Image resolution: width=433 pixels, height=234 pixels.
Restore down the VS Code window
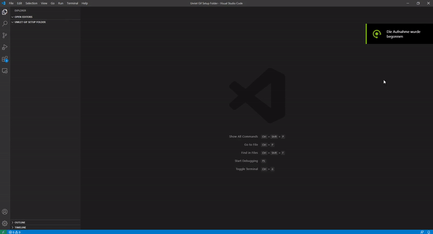[x=418, y=3]
